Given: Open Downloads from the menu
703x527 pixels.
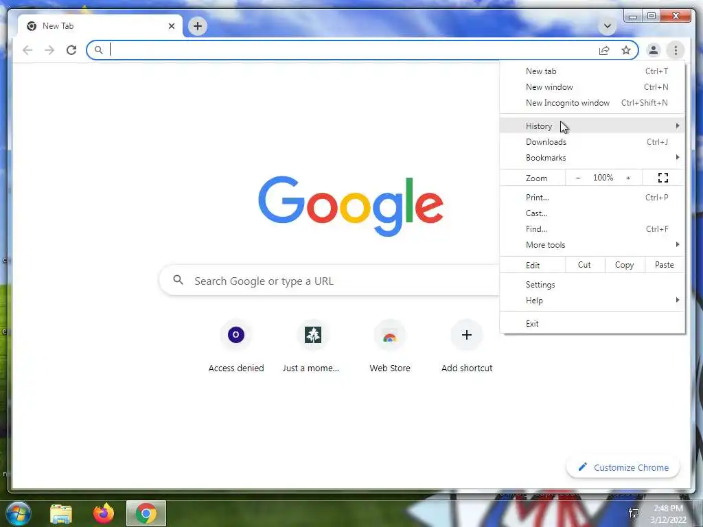Looking at the screenshot, I should (592, 141).
